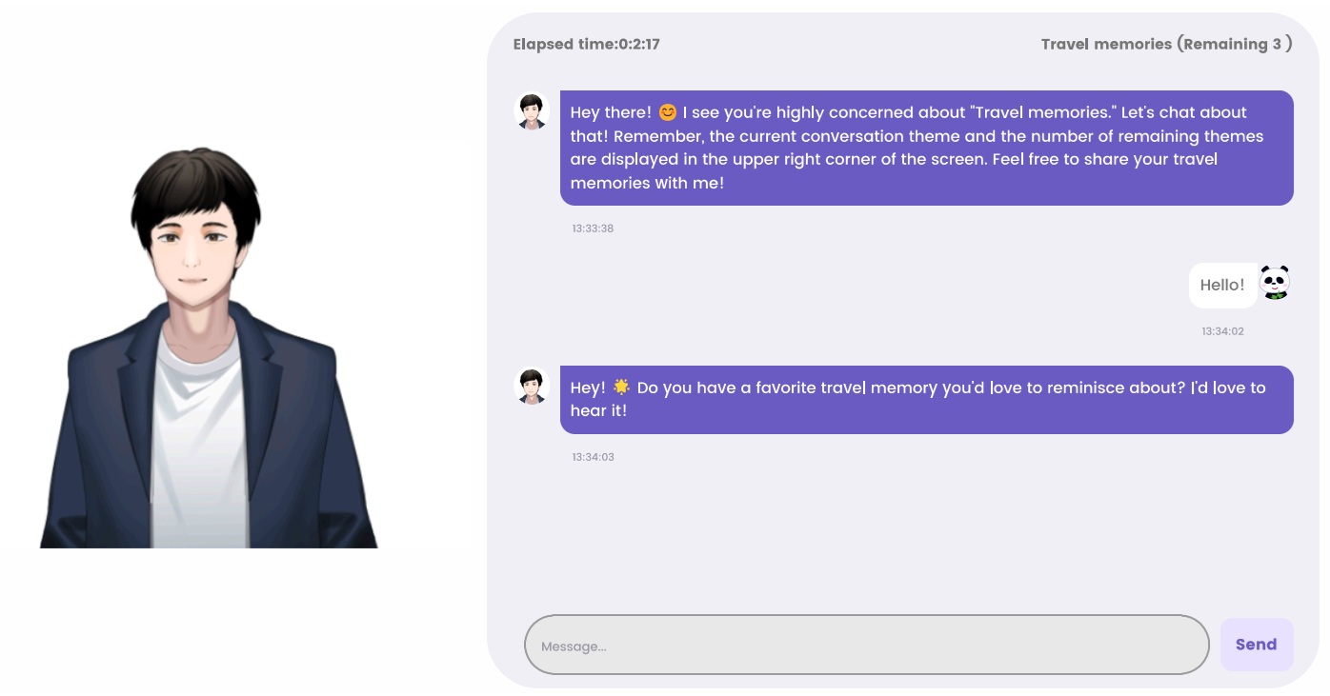
Task: Click the 13:34:02 timestamp under Hello
Action: point(1222,331)
